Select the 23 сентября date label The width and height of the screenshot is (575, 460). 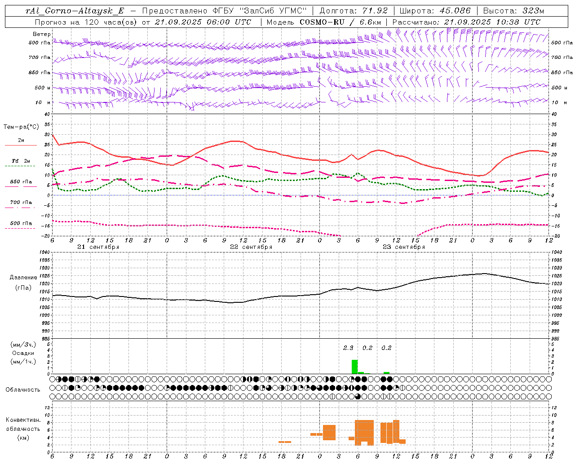coord(403,247)
